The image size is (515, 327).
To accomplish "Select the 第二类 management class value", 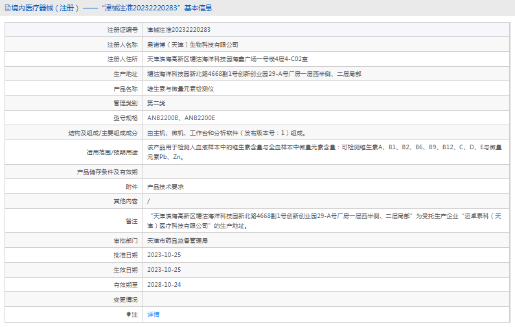I will coord(156,103).
